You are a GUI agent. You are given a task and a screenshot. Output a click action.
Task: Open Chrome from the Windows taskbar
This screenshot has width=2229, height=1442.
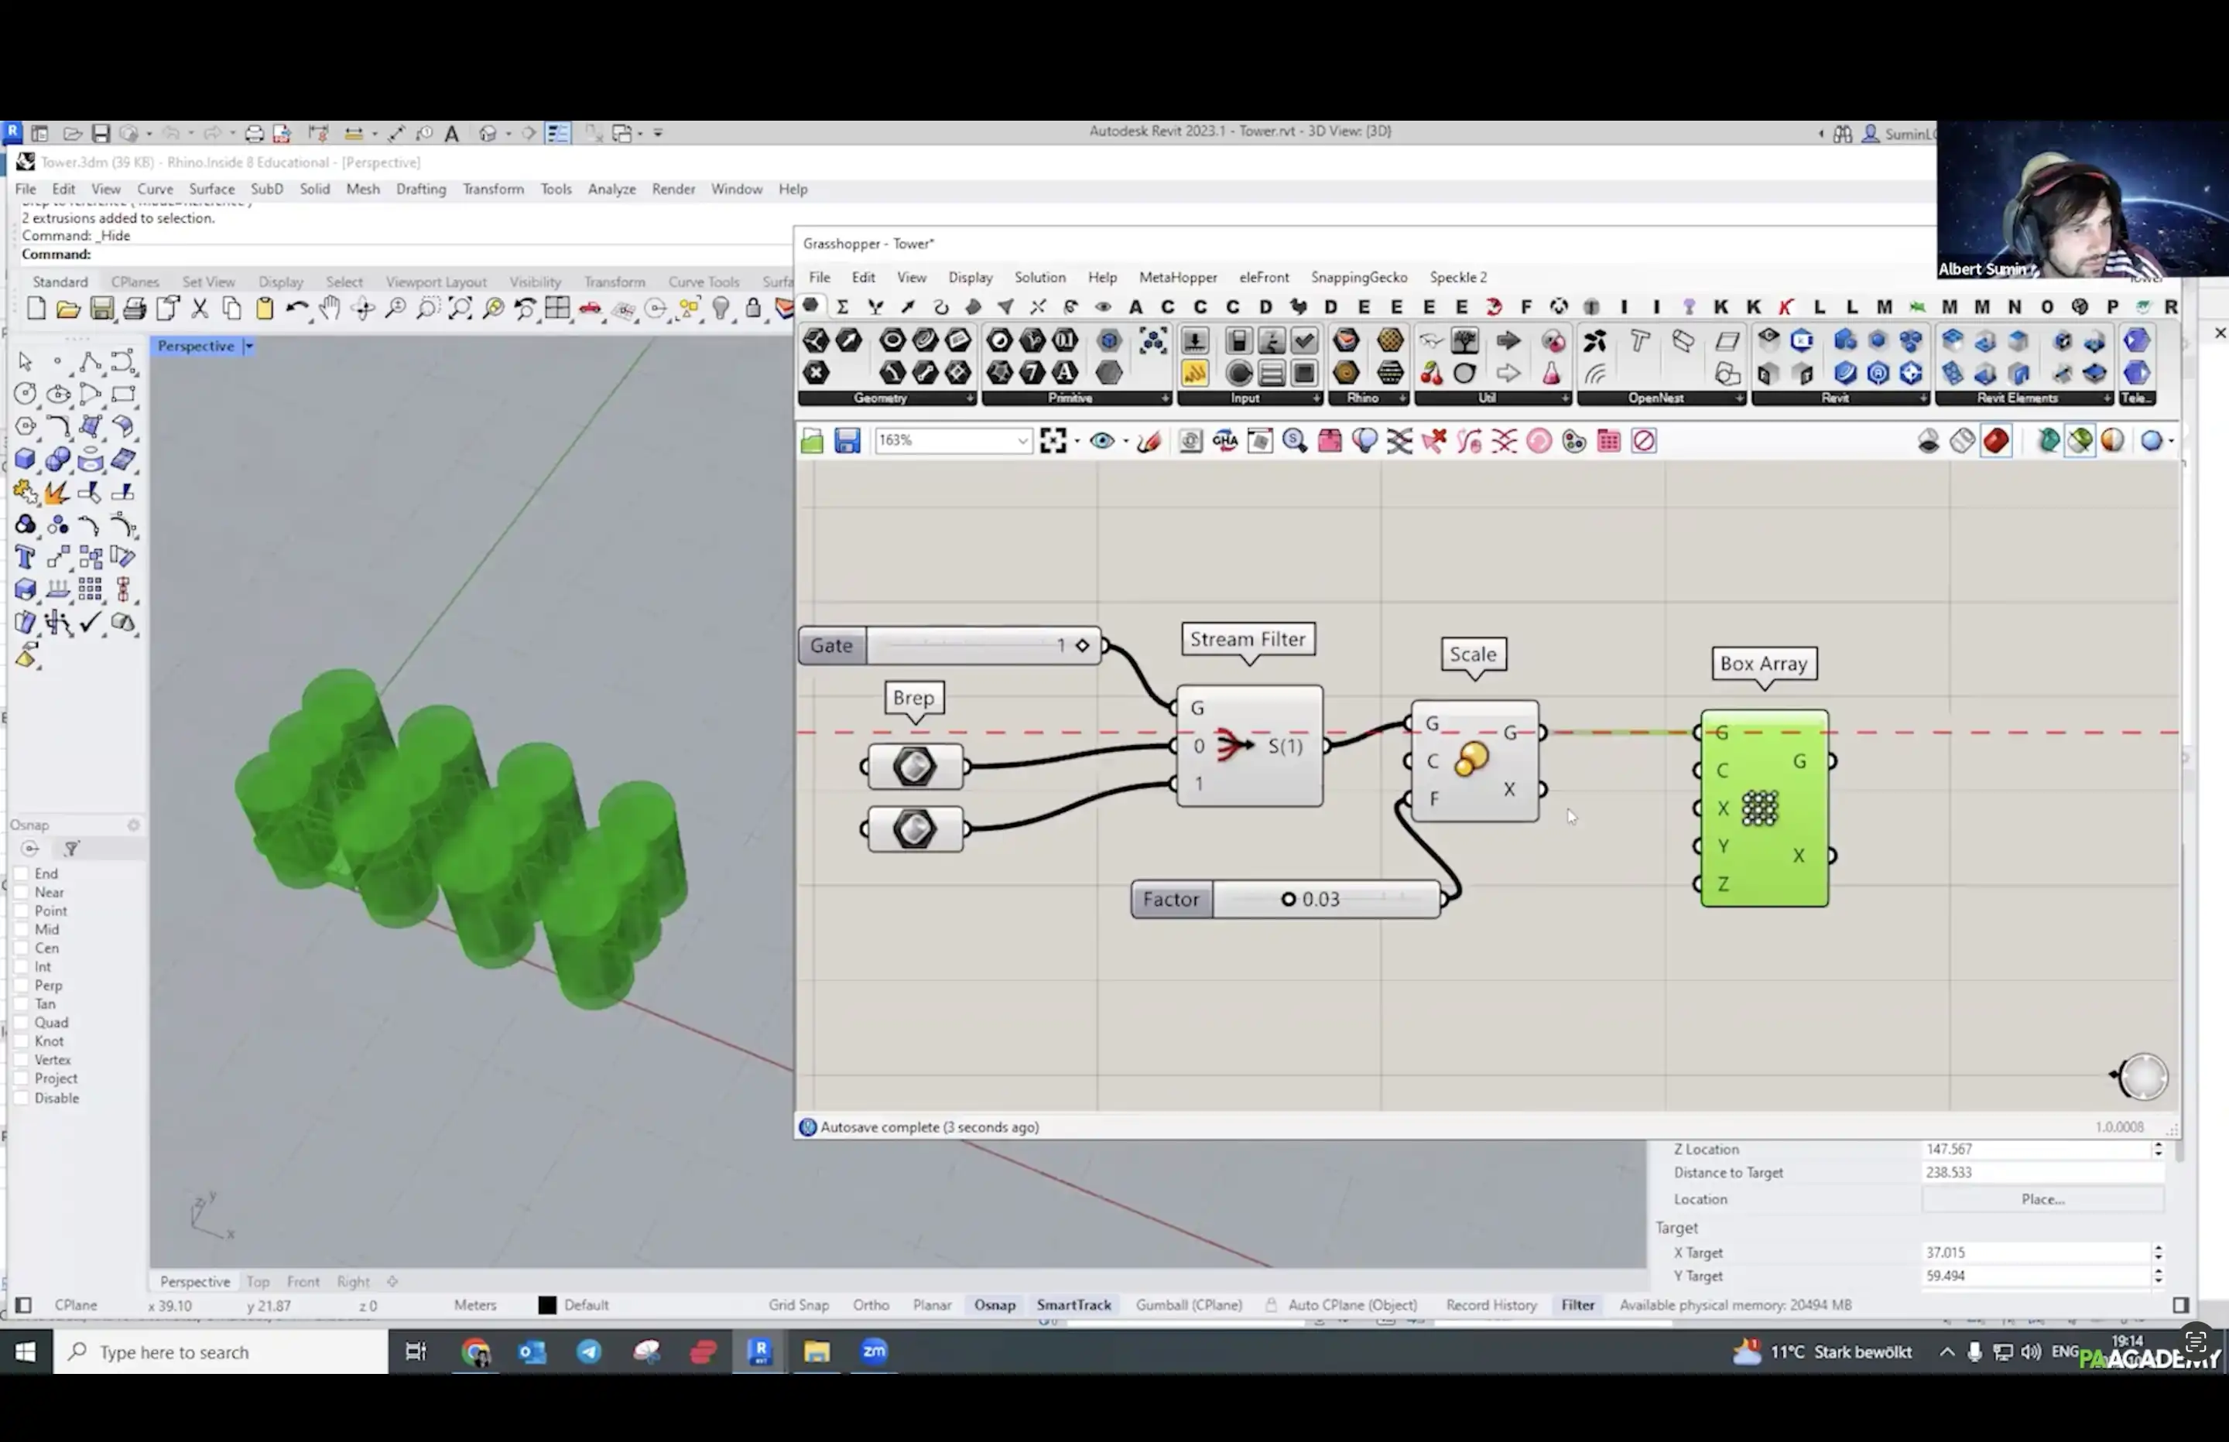tap(476, 1351)
